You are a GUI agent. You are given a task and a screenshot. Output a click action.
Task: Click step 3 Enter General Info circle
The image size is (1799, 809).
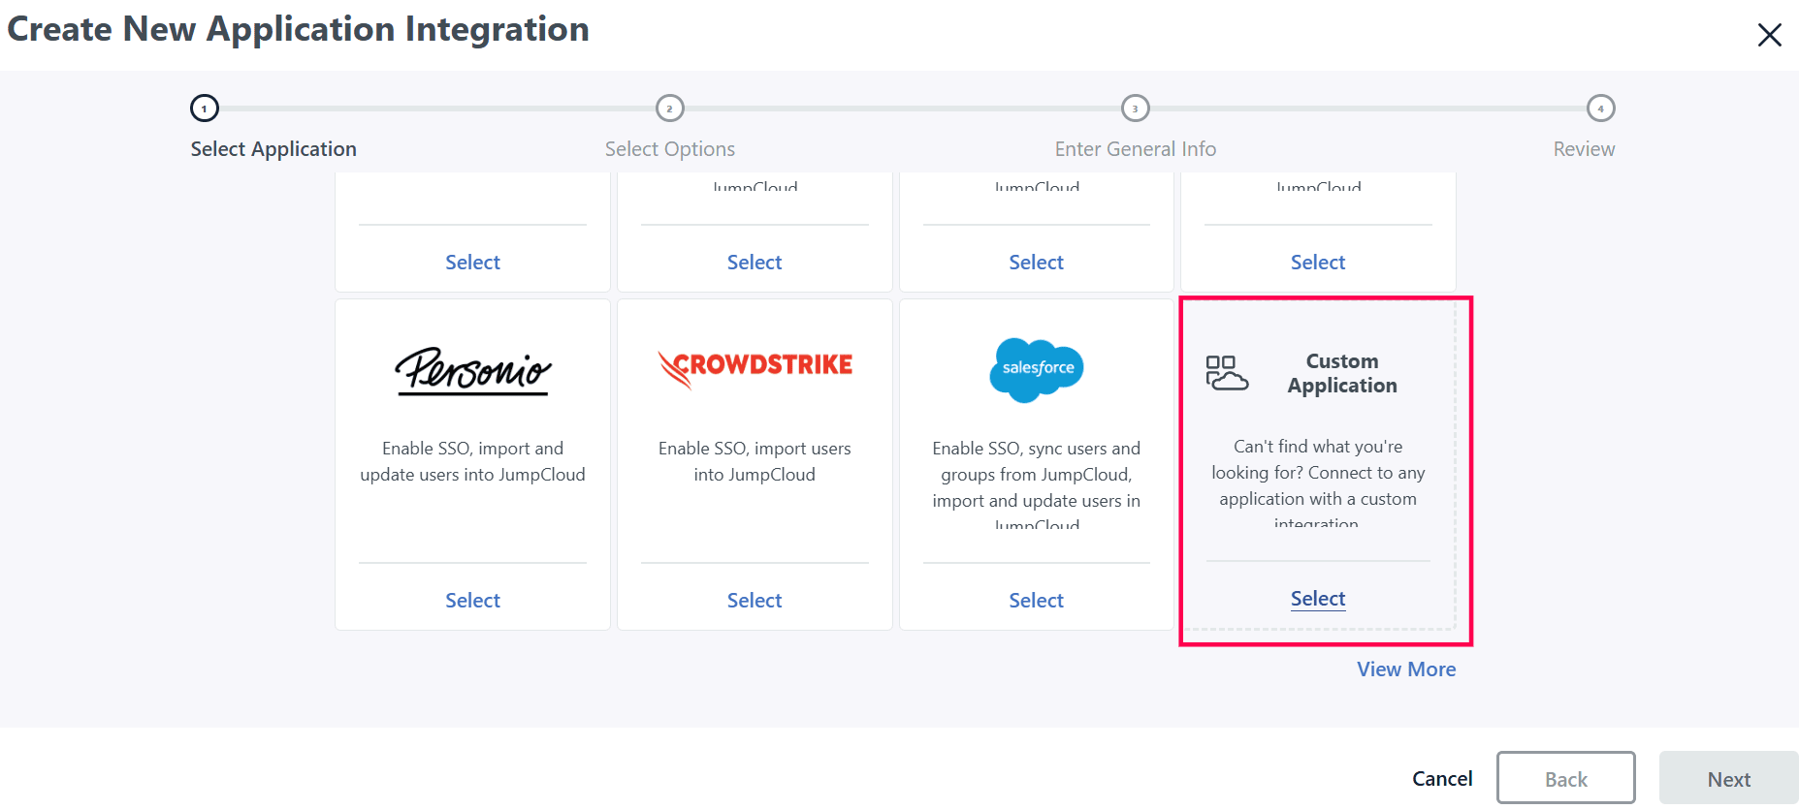1135,109
